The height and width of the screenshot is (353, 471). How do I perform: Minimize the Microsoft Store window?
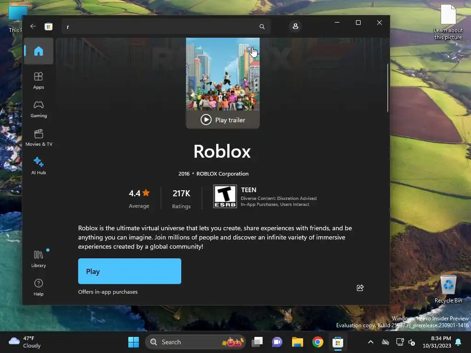[337, 23]
